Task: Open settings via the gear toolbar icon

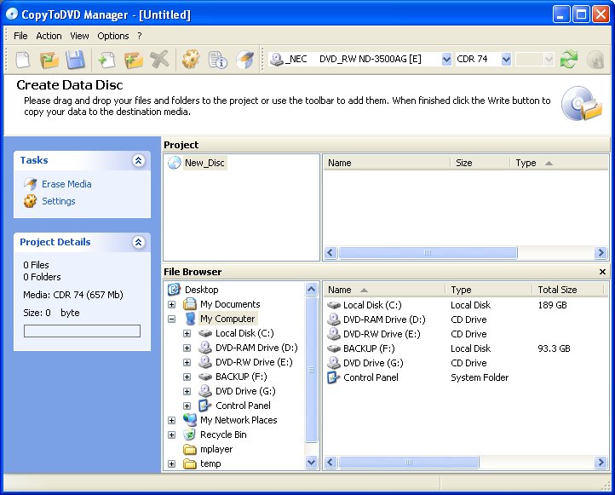Action: point(191,60)
